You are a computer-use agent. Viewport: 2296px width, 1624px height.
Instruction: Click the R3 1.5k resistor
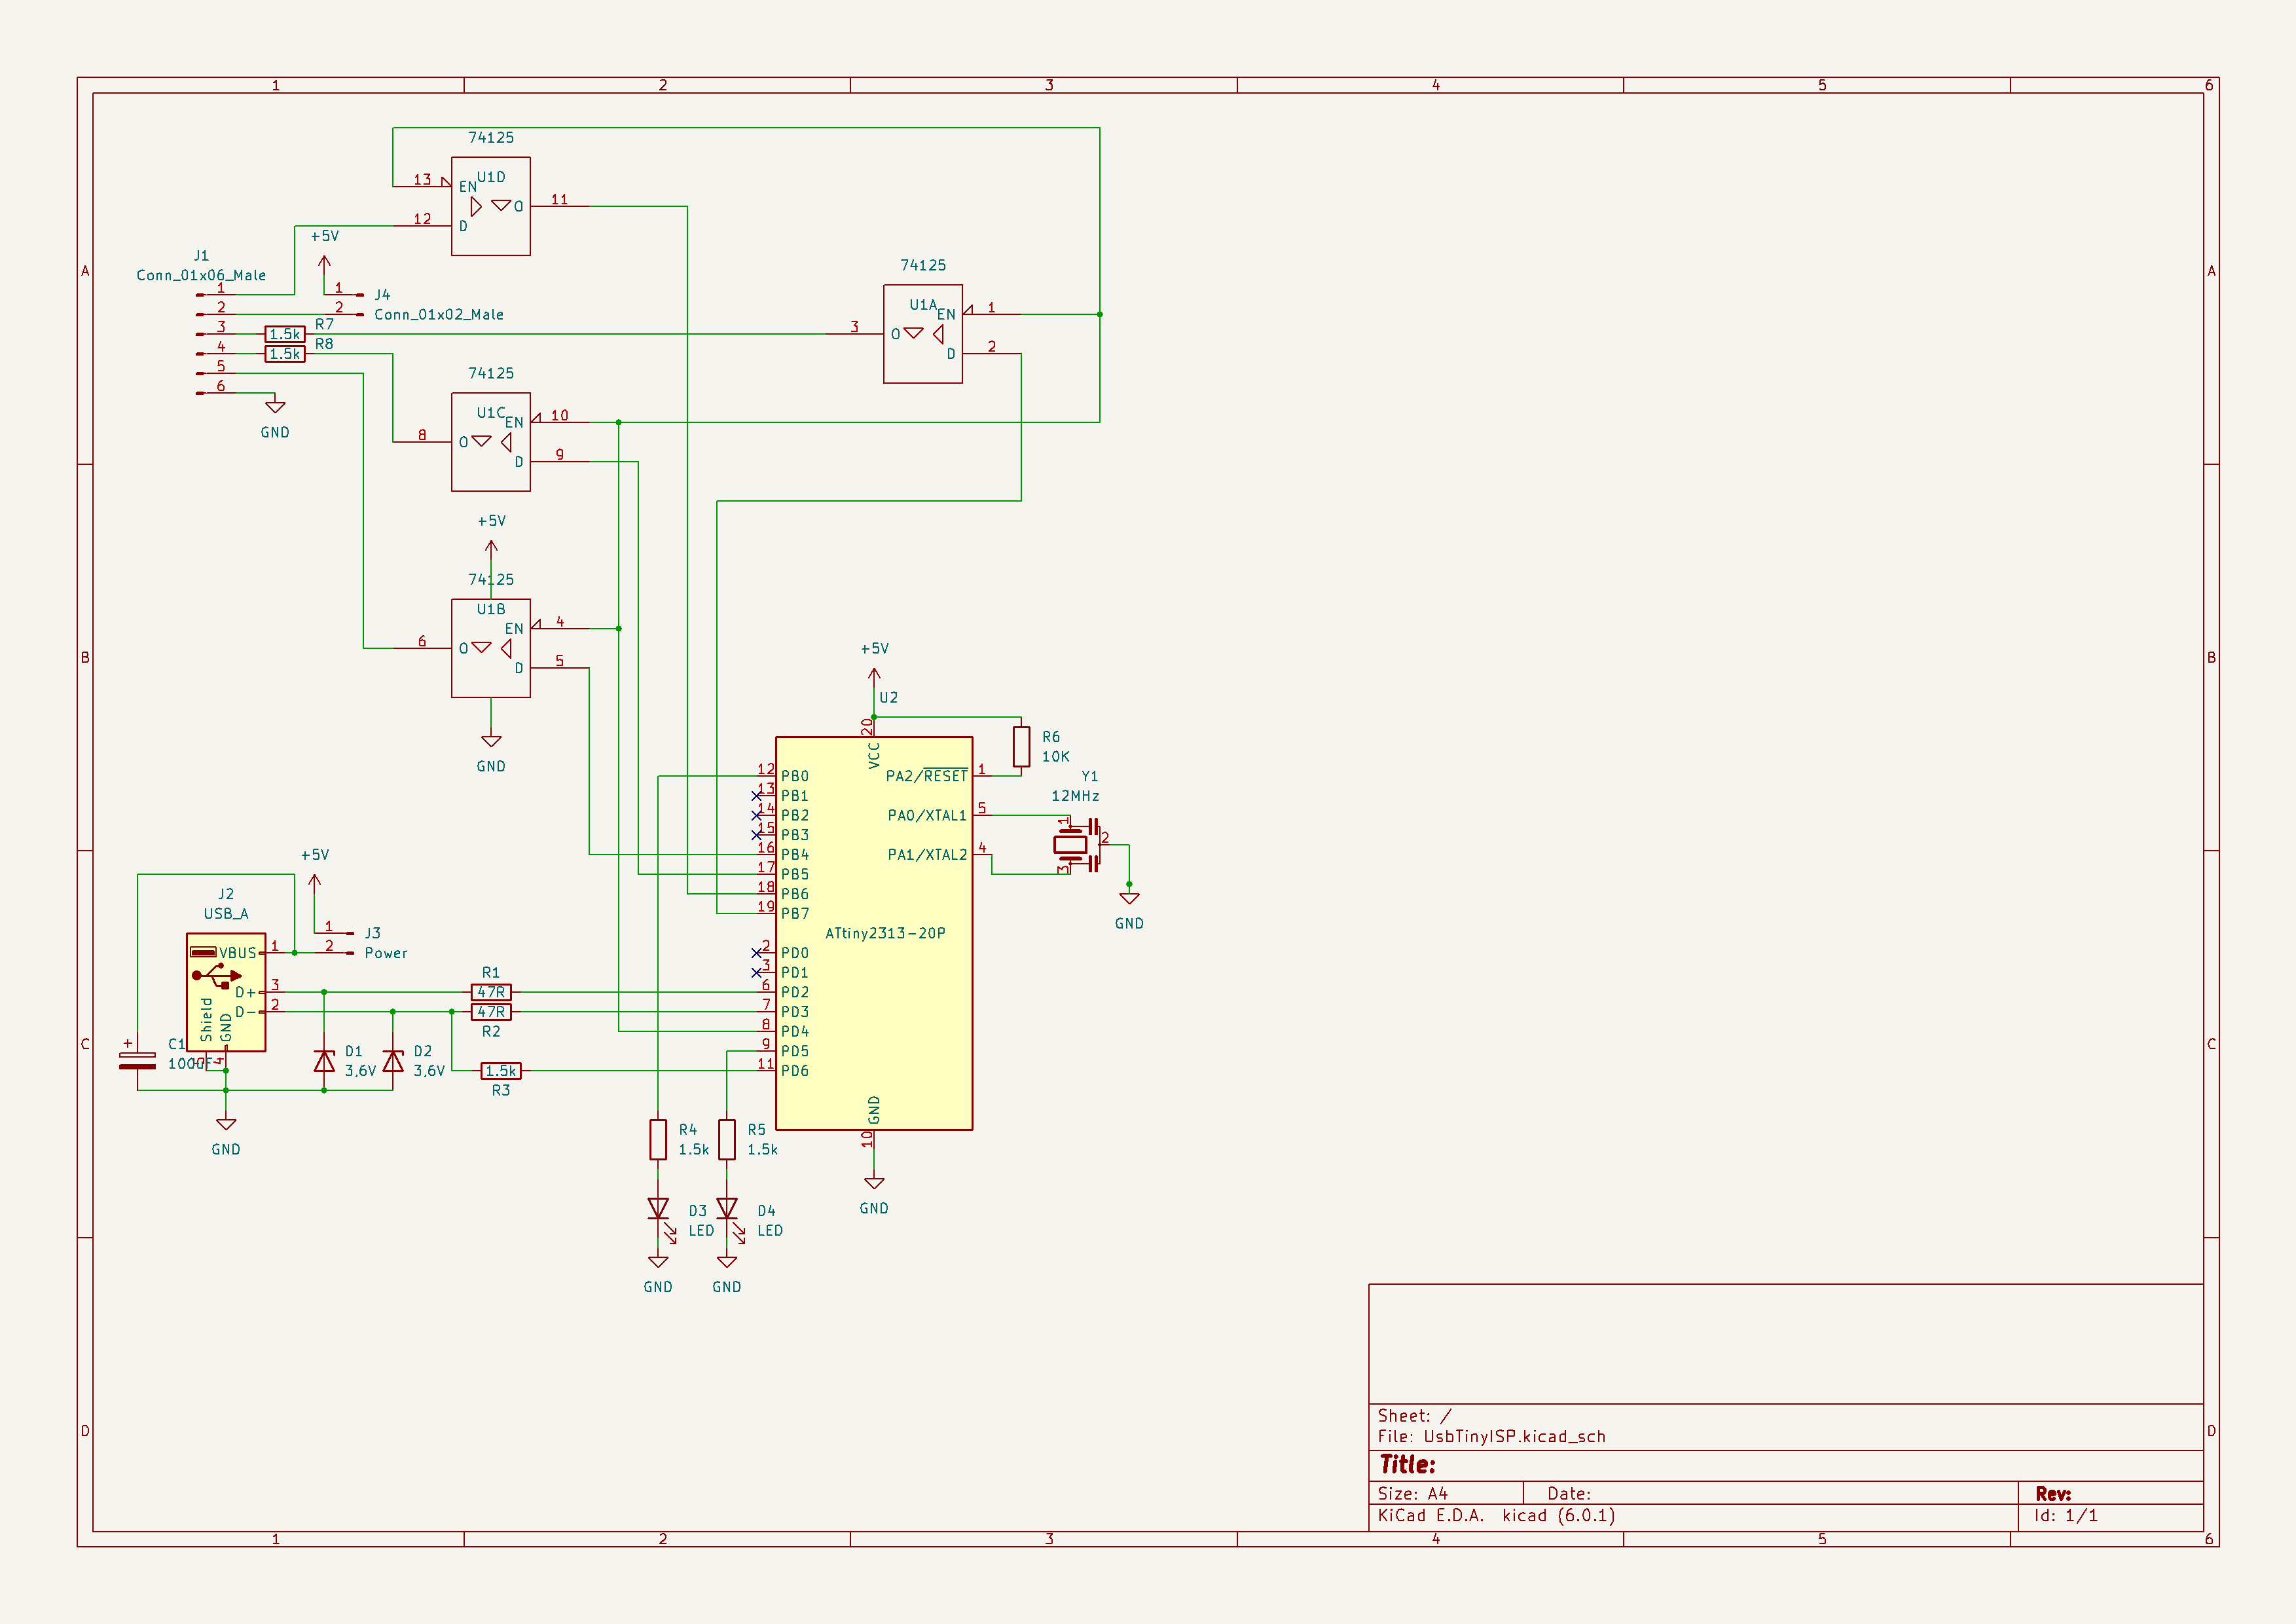tap(501, 1071)
